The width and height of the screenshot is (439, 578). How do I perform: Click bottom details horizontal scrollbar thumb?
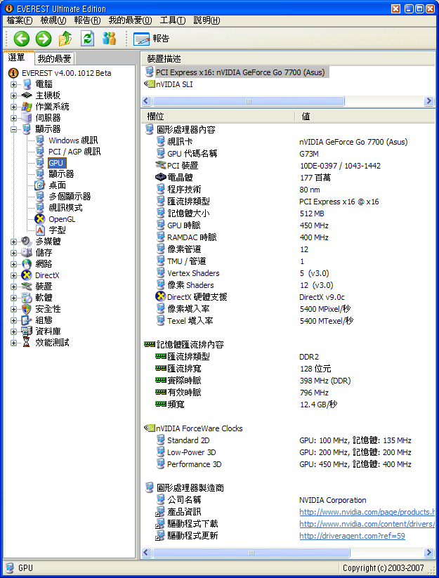[x=251, y=553]
